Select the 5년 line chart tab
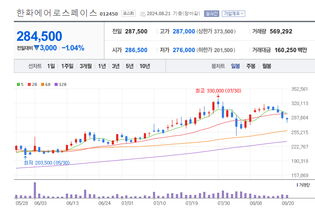 (130, 66)
